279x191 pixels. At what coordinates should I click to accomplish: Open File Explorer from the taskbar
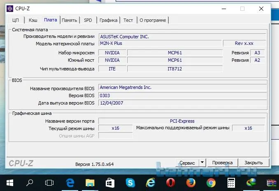pos(90,183)
